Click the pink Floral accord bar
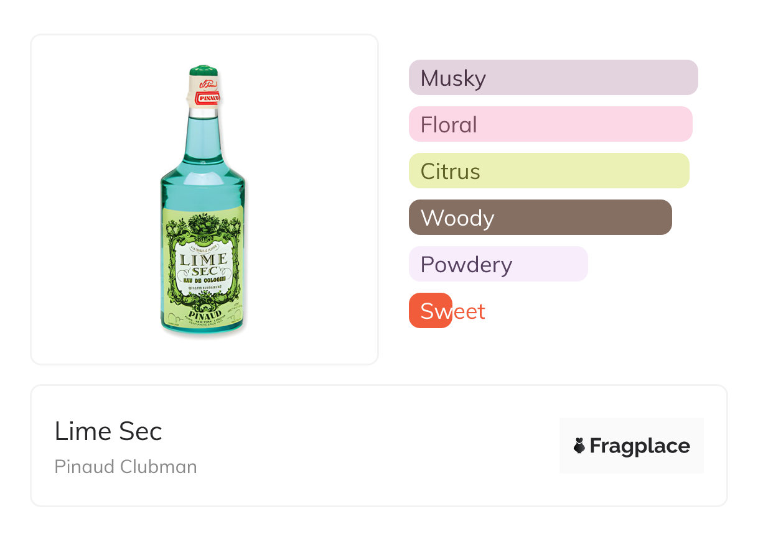 (550, 124)
